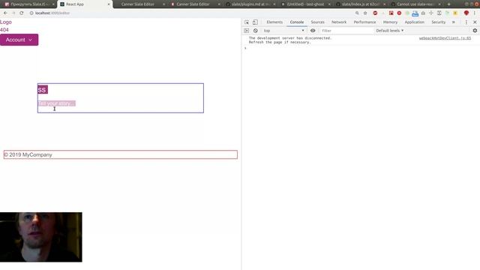Image resolution: width=480 pixels, height=270 pixels.
Task: Open the Chrome three-dot menu
Action: point(475,13)
